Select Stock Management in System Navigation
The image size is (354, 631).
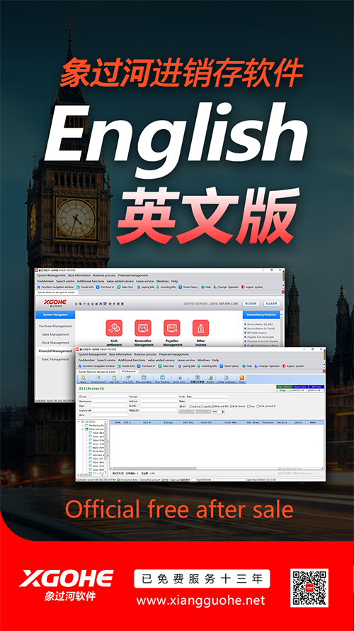pos(55,343)
